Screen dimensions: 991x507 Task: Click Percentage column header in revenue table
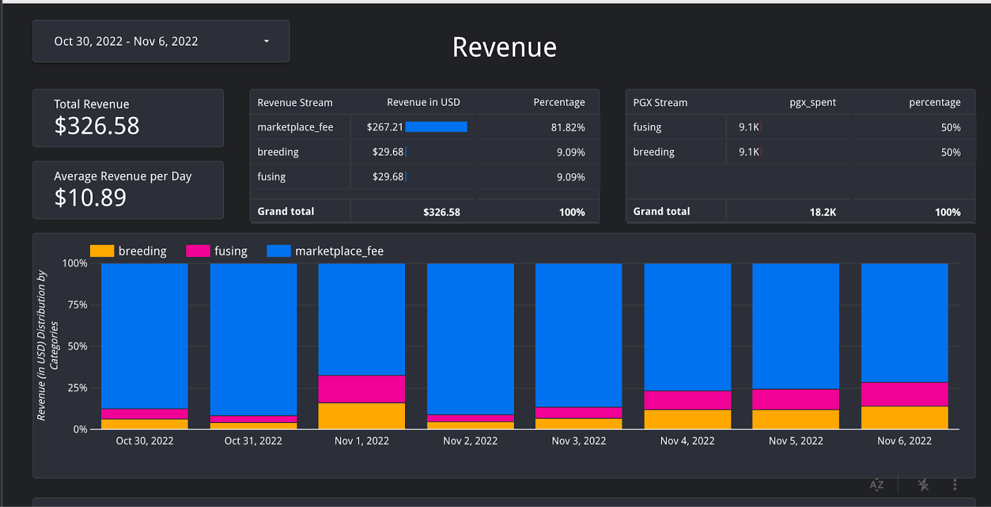tap(559, 103)
